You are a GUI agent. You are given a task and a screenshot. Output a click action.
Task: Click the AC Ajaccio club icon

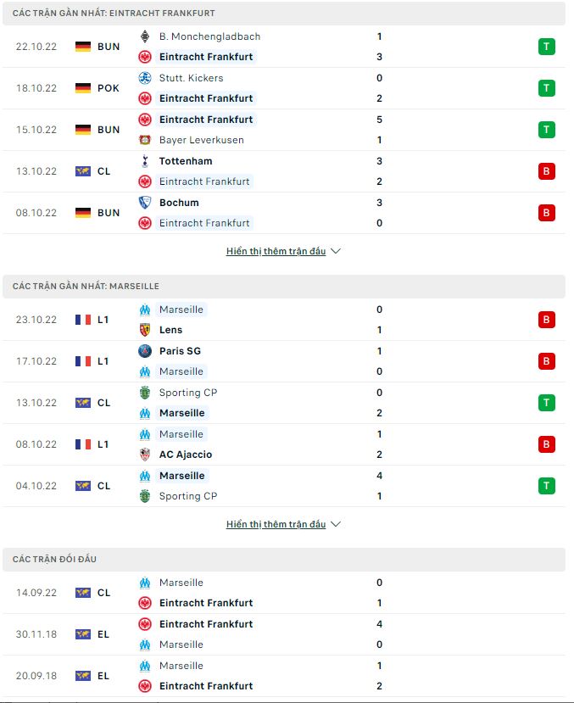(x=143, y=454)
